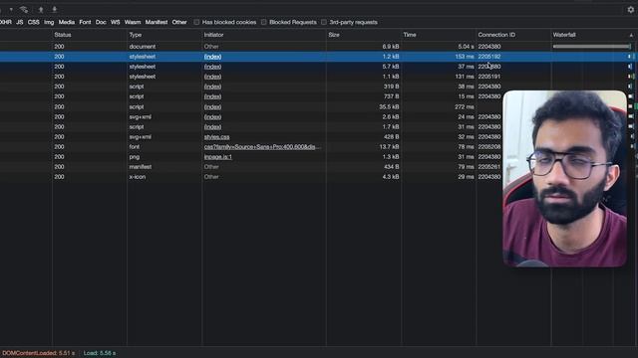Filter requests by JS type
Screen dimensions: 638x358
(20, 22)
